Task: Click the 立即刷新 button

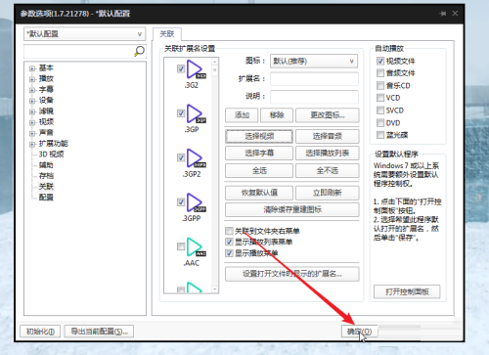Action: coord(328,193)
